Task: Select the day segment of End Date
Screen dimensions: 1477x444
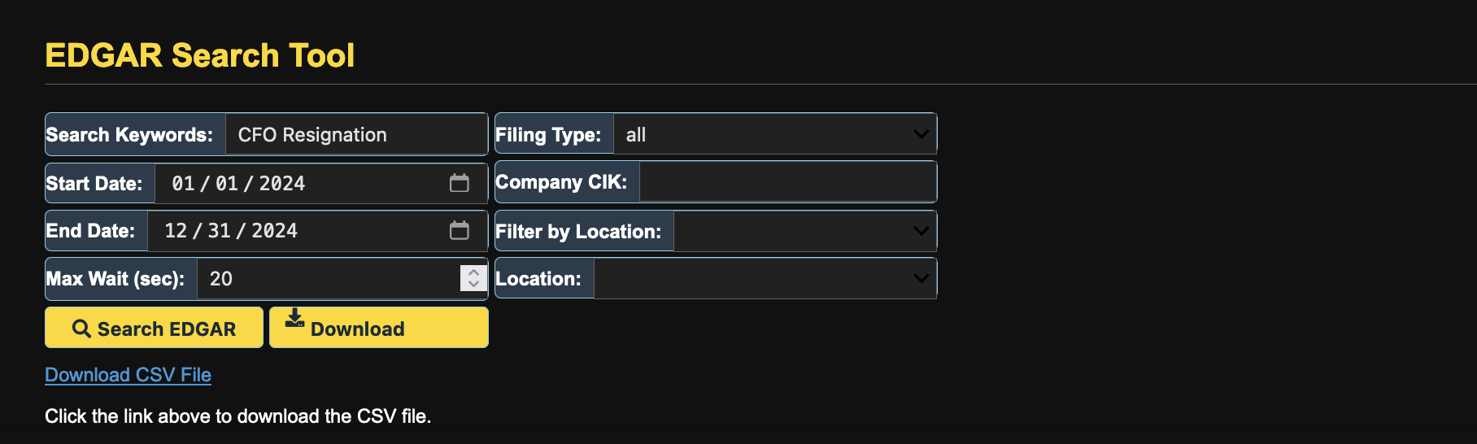Action: tap(219, 231)
